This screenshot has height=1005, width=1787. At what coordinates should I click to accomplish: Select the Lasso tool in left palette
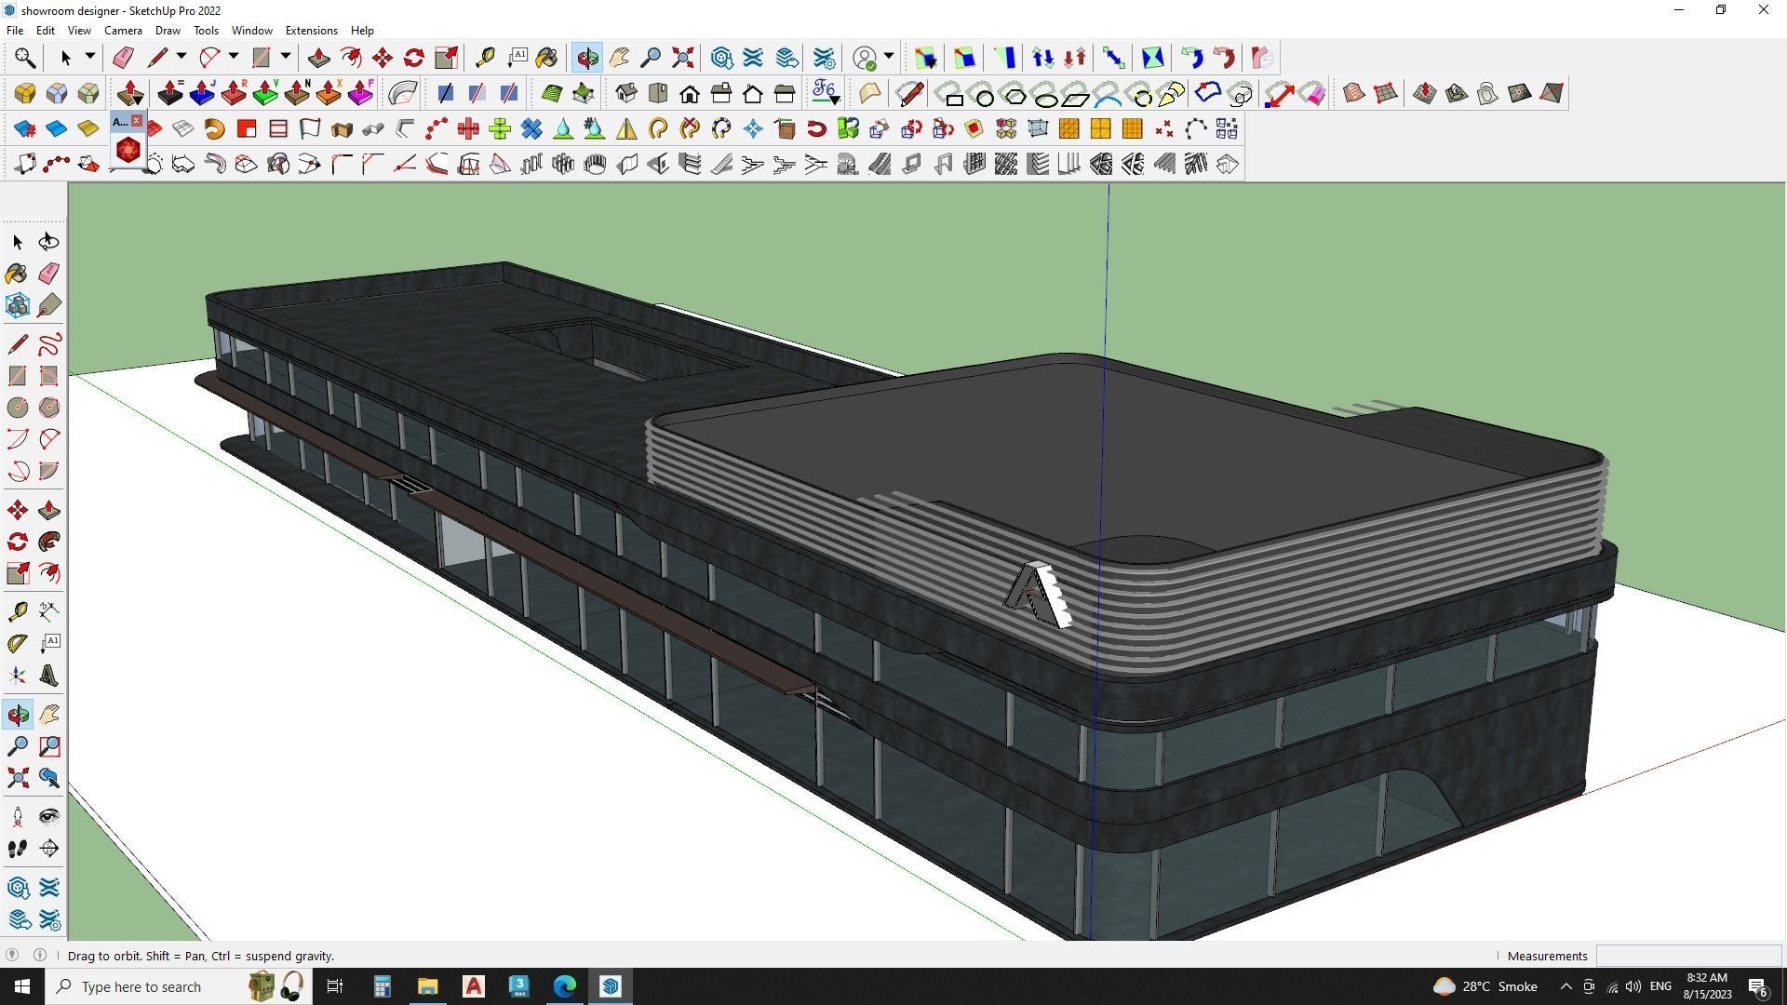click(x=48, y=242)
